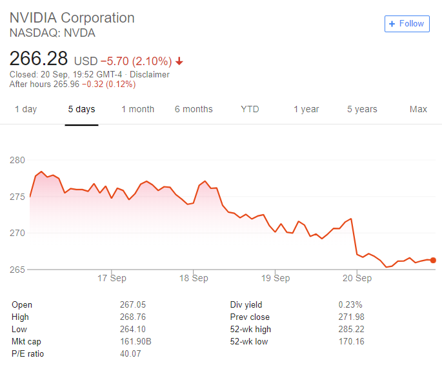Click the NVIDIA Corporation title
Image resolution: width=442 pixels, height=367 pixels.
pyautogui.click(x=72, y=17)
